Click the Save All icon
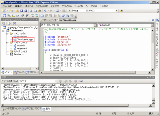 pyautogui.click(x=26, y=11)
